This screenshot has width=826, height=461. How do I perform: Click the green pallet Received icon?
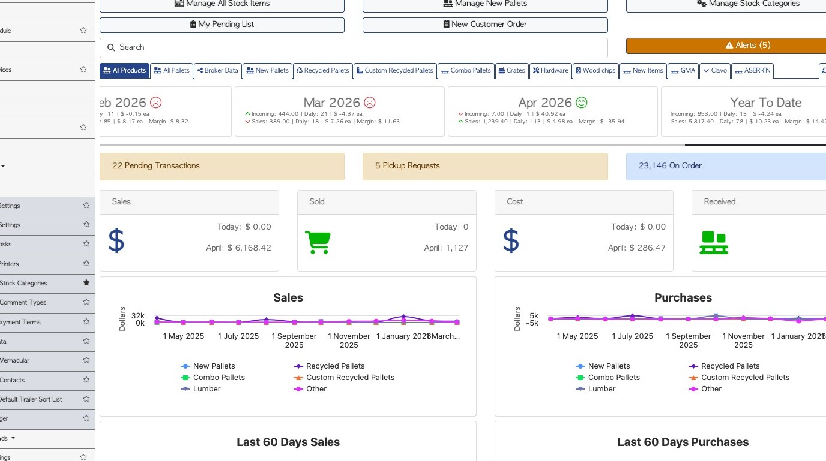coord(714,242)
